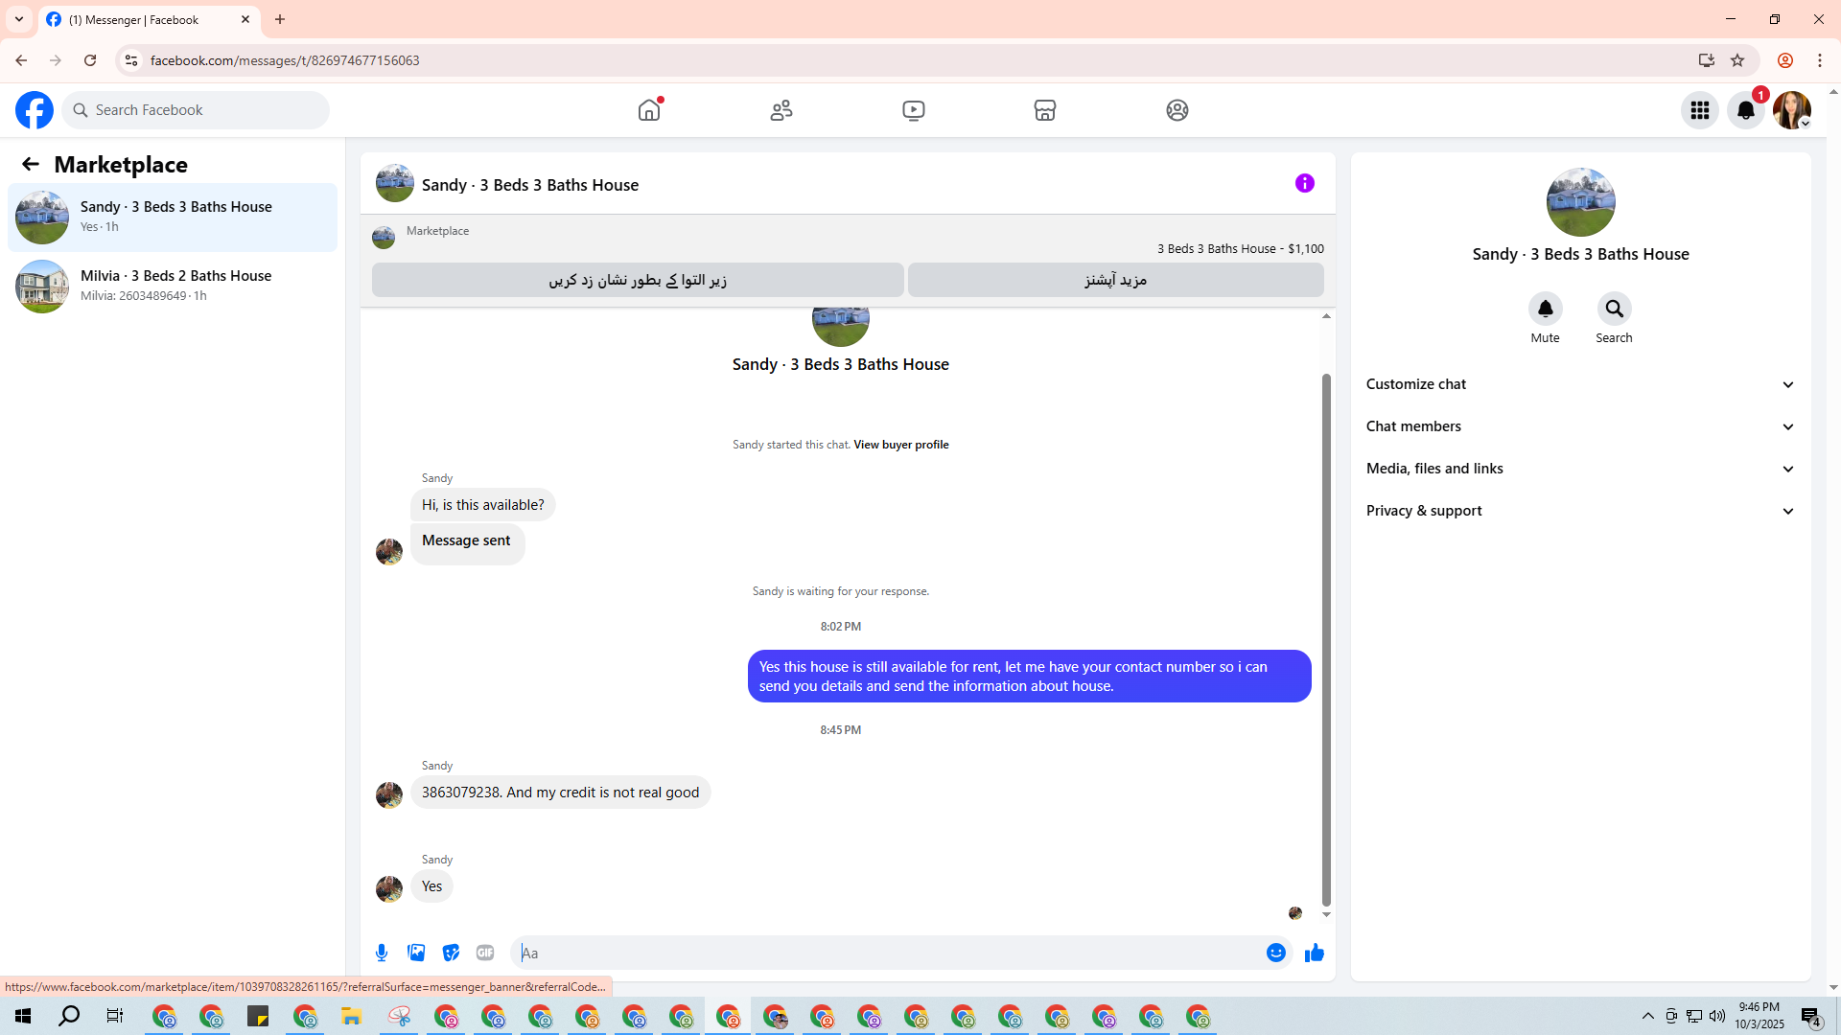Open the Chrome three-dot menu
Viewport: 1841px width, 1035px height.
pos(1820,60)
